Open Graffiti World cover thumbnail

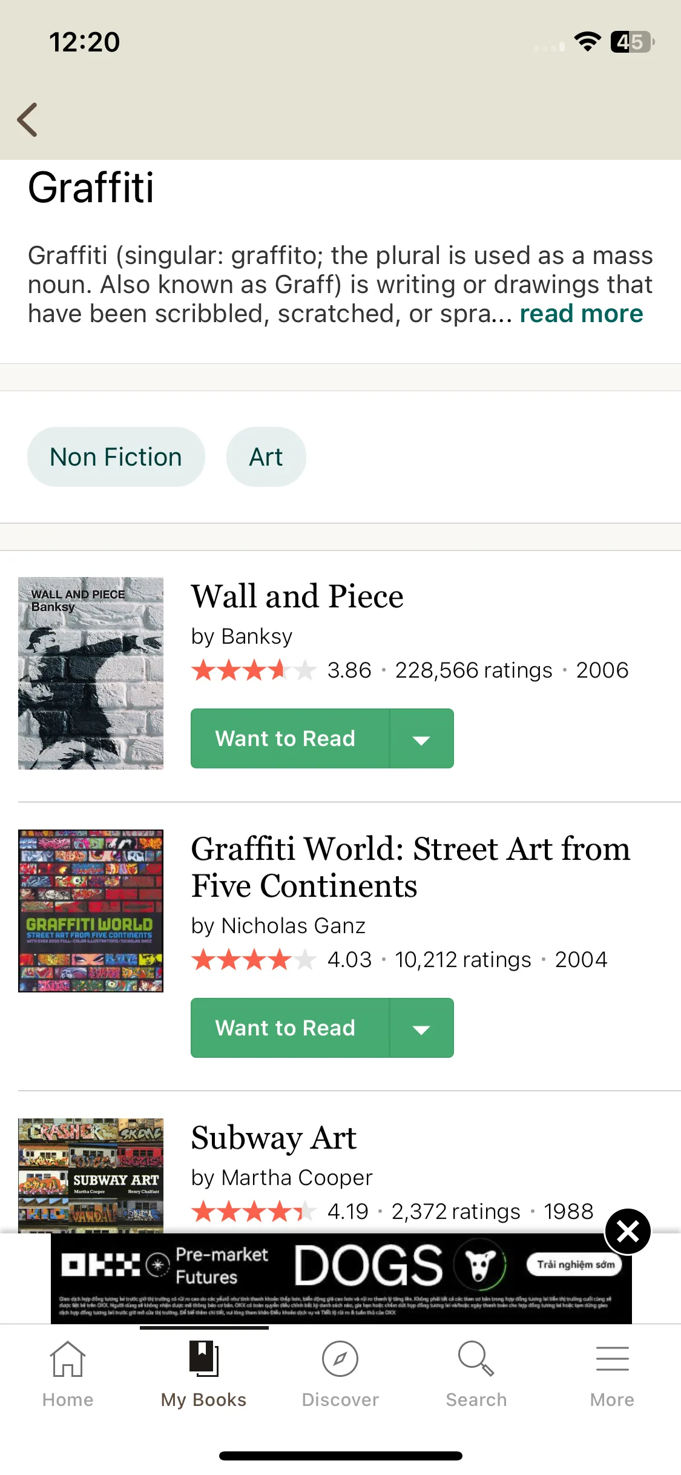pos(91,911)
